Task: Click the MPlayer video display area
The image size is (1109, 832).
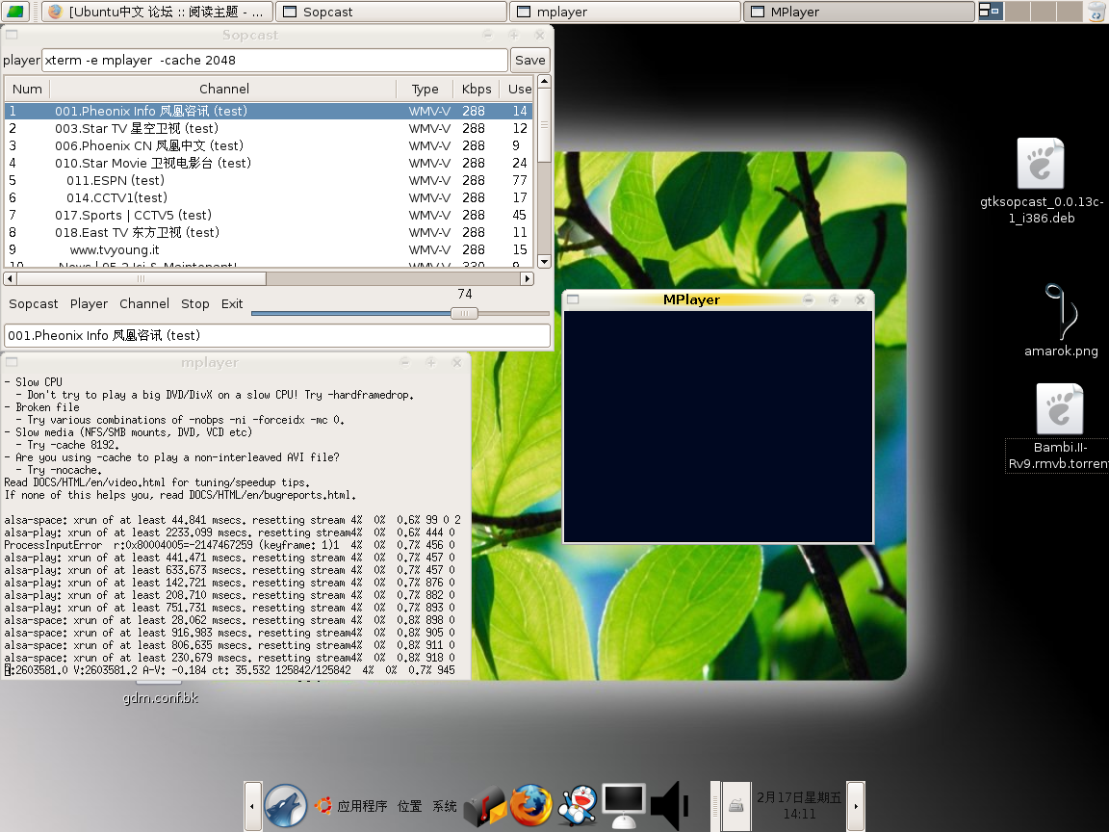Action: pos(718,427)
